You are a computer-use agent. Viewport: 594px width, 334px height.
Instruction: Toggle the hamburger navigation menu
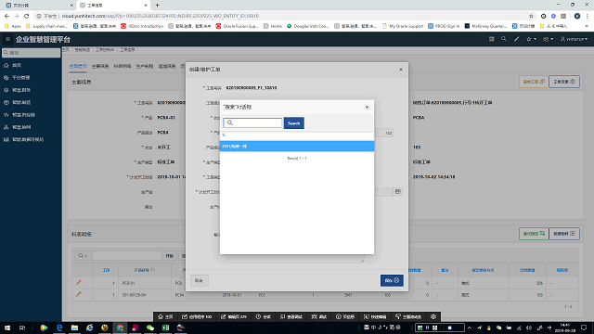point(7,39)
